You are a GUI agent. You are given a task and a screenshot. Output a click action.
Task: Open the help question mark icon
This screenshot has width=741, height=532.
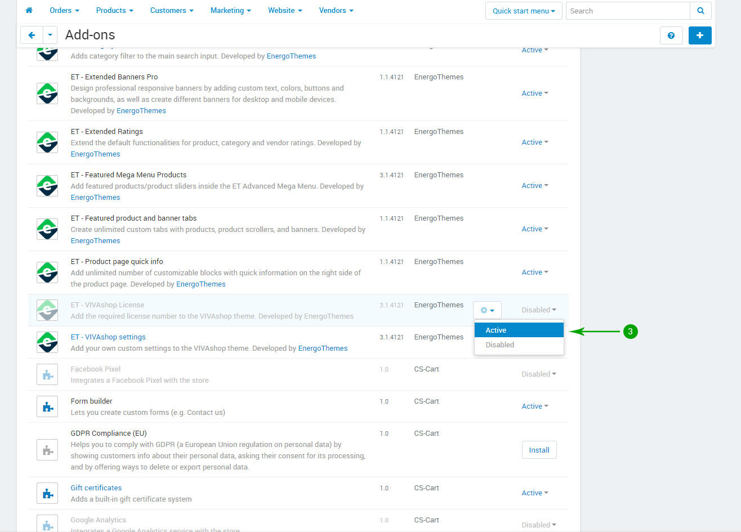pos(671,35)
